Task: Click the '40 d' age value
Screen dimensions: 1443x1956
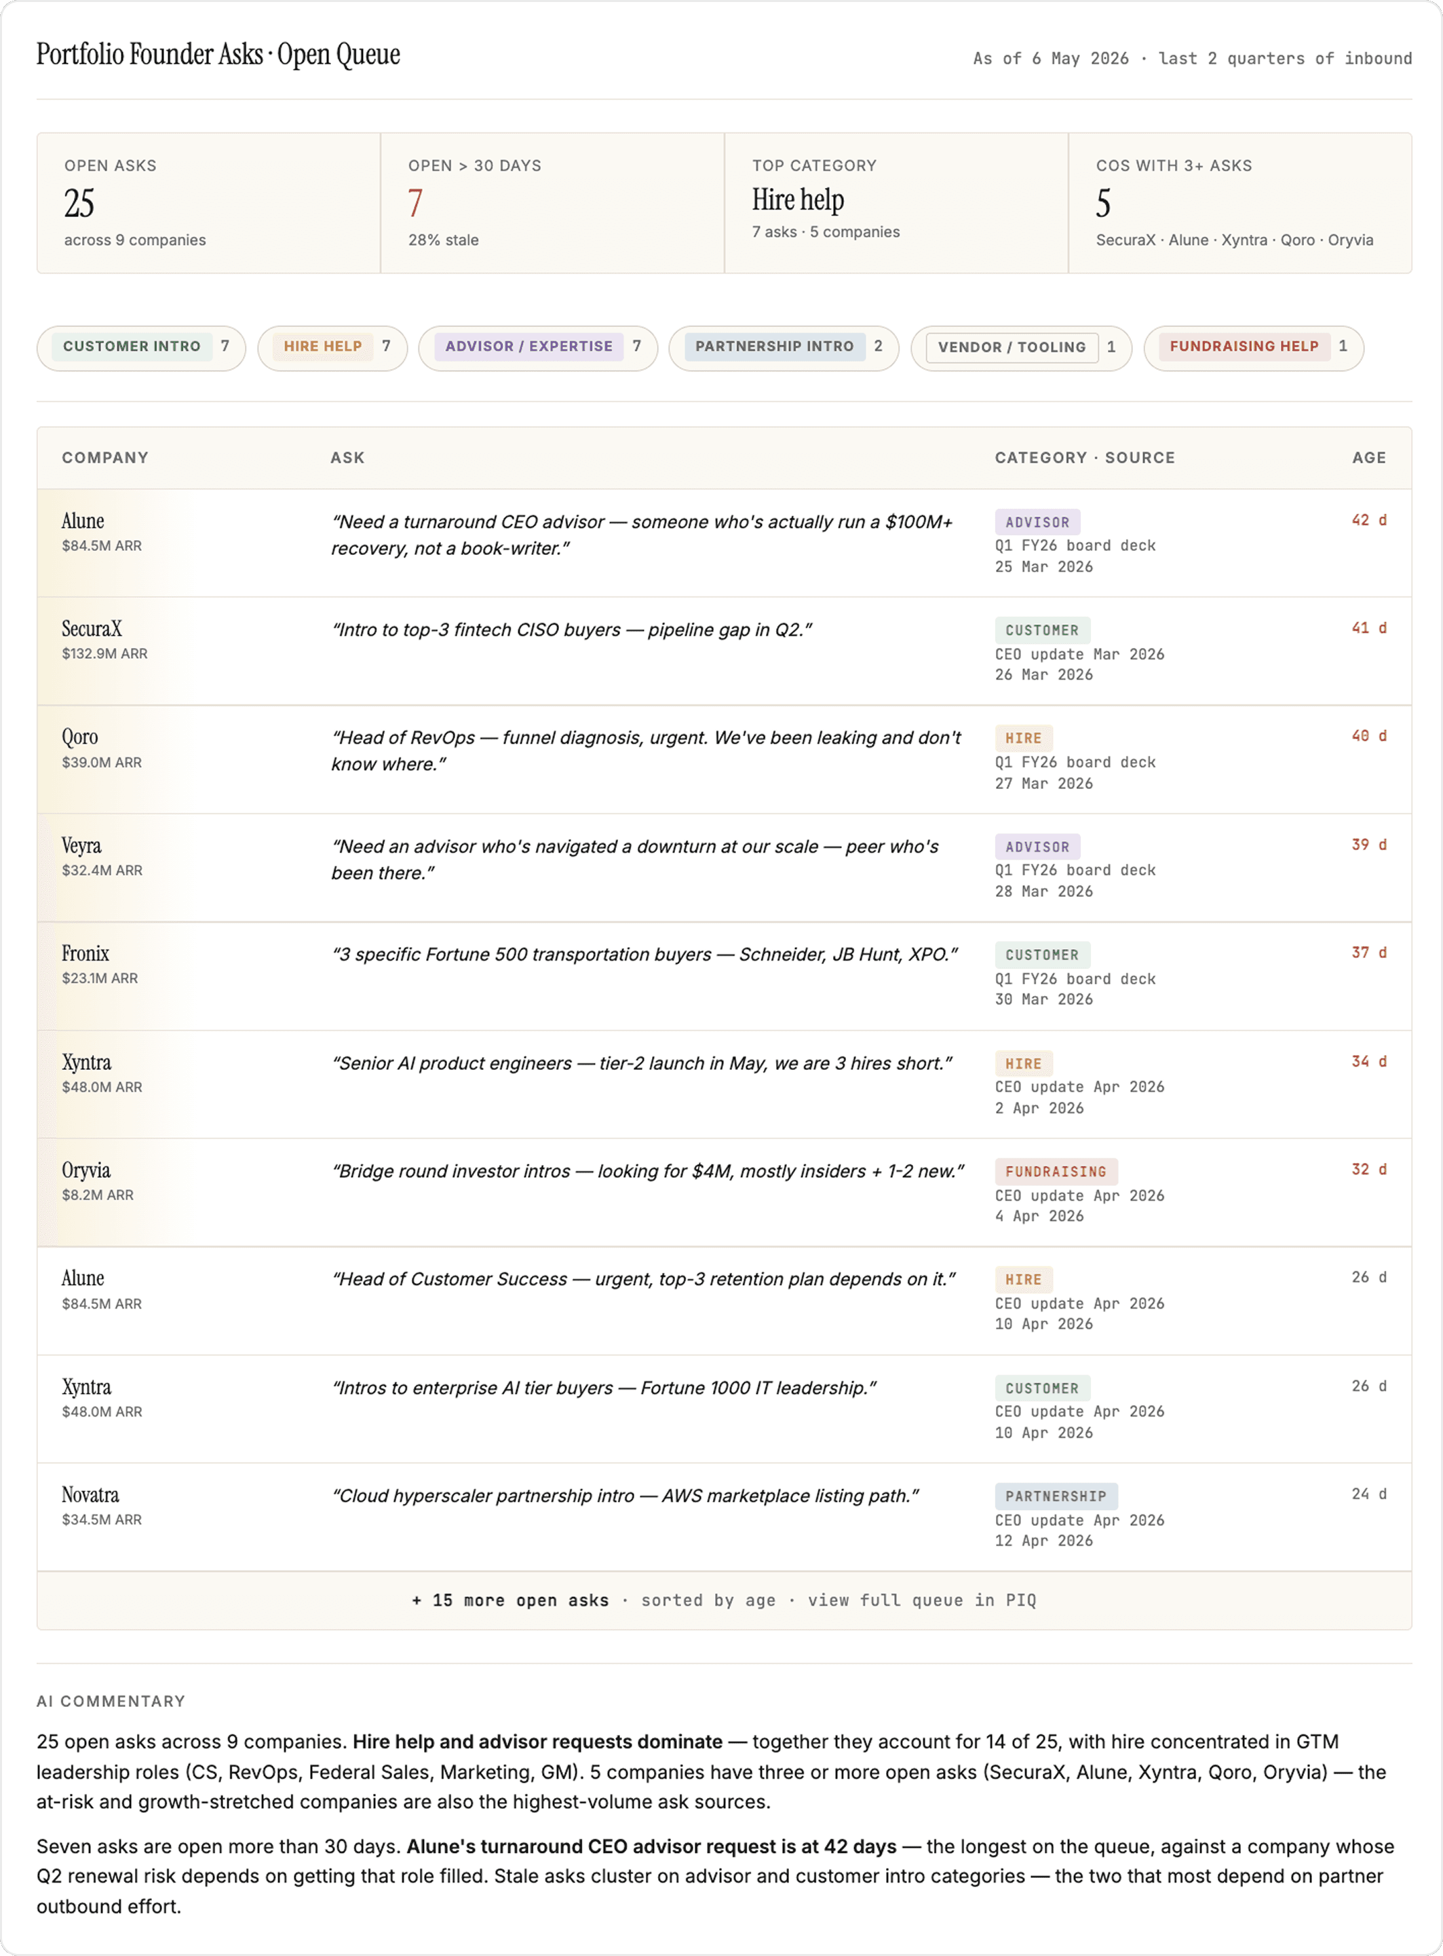Action: [1369, 736]
